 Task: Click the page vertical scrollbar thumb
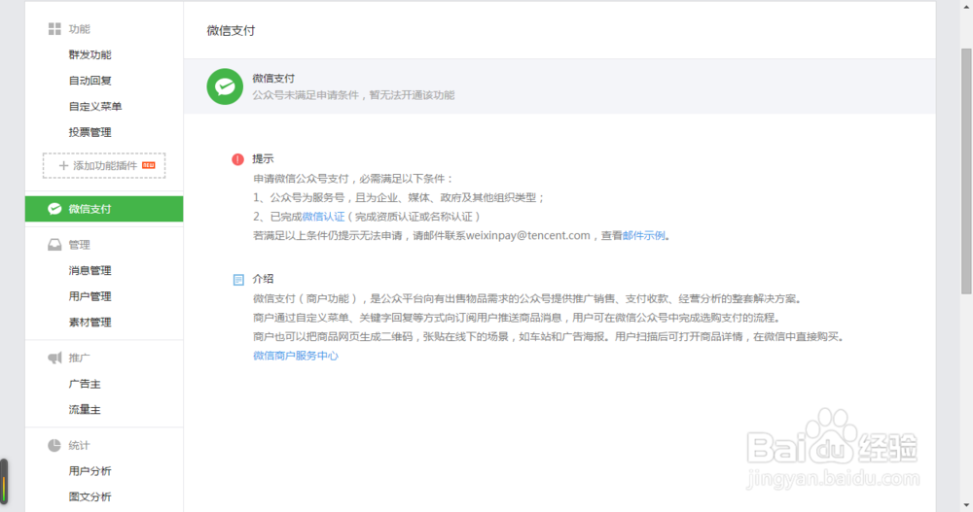pyautogui.click(x=966, y=171)
